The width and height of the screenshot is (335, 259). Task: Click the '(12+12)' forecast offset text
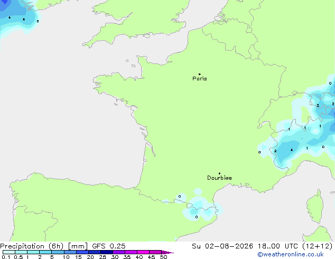click(x=317, y=246)
